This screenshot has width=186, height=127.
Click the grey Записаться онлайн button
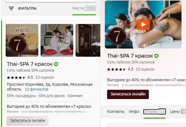tap(28, 121)
